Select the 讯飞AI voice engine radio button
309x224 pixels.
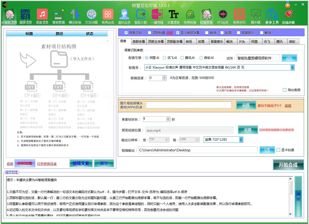tap(165, 58)
